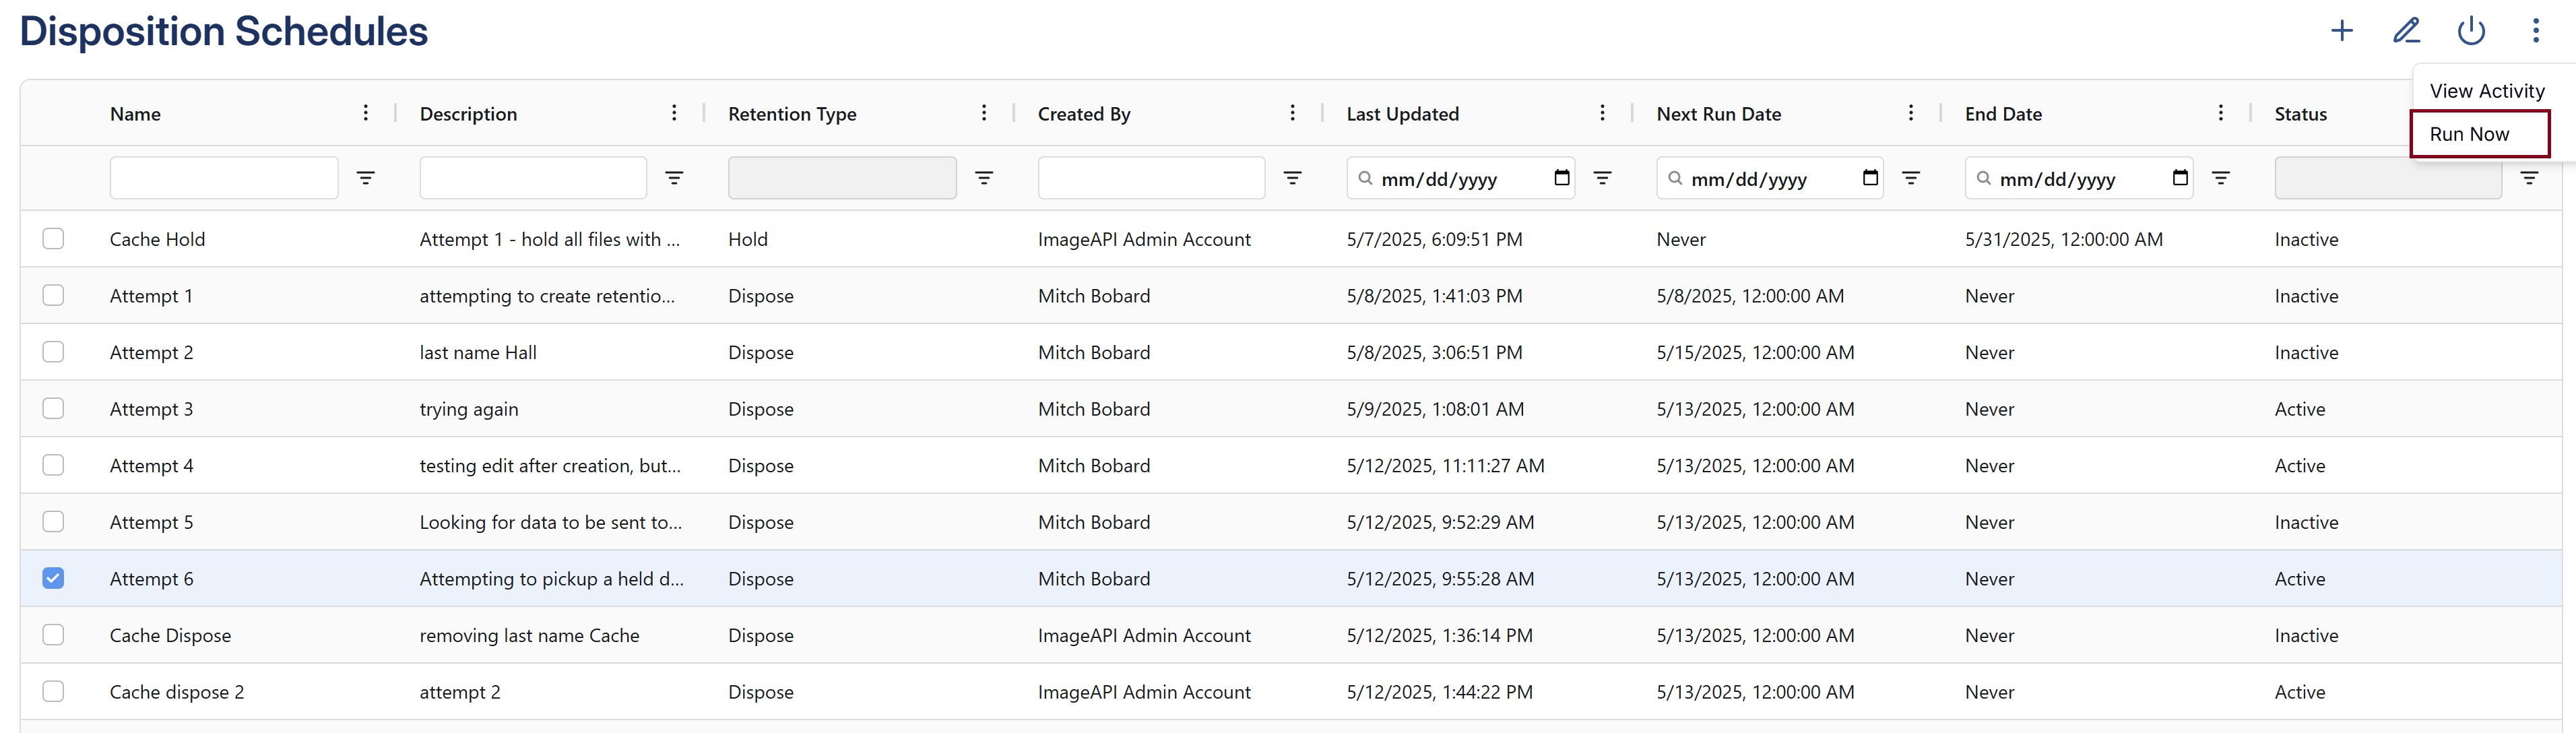Click the Last Updated date filter field
Image resolution: width=2576 pixels, height=733 pixels.
click(x=1460, y=178)
